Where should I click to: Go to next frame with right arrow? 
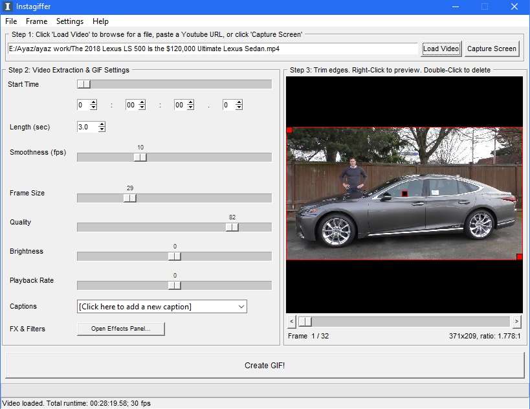(x=516, y=321)
